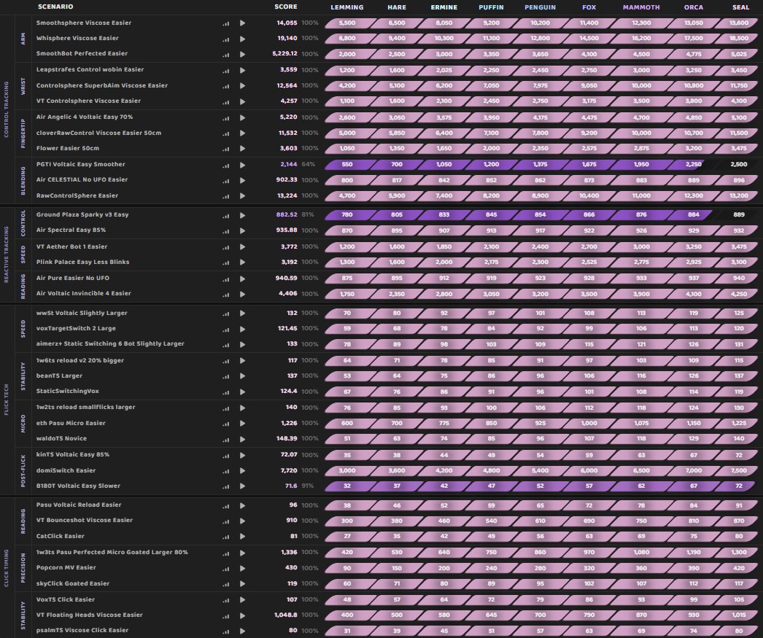The width and height of the screenshot is (763, 638).
Task: Open stats icon for ww5t Voltaic Slightly Larger
Action: (x=226, y=314)
